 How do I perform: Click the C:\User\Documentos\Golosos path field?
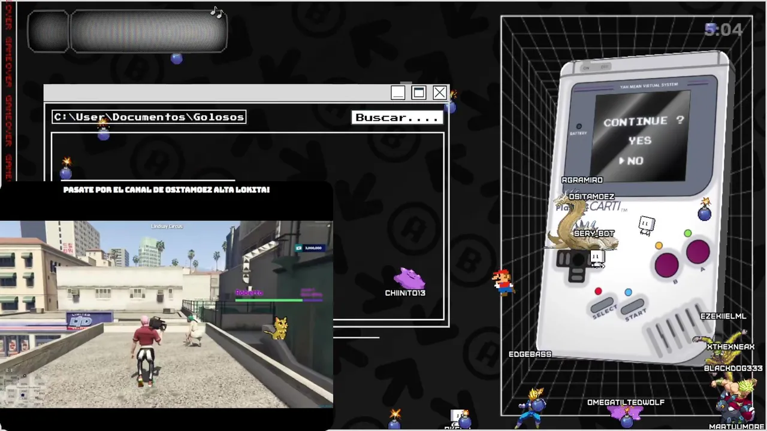[x=149, y=117]
